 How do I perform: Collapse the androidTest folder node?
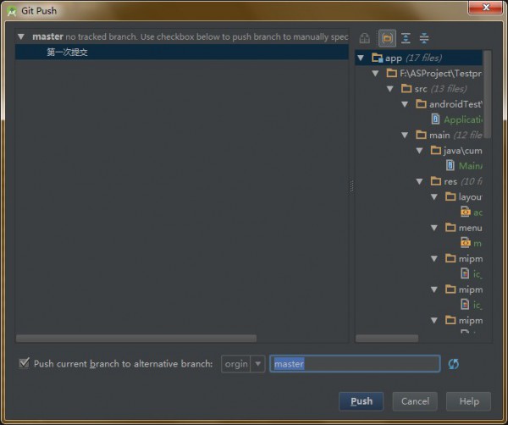pyautogui.click(x=405, y=104)
